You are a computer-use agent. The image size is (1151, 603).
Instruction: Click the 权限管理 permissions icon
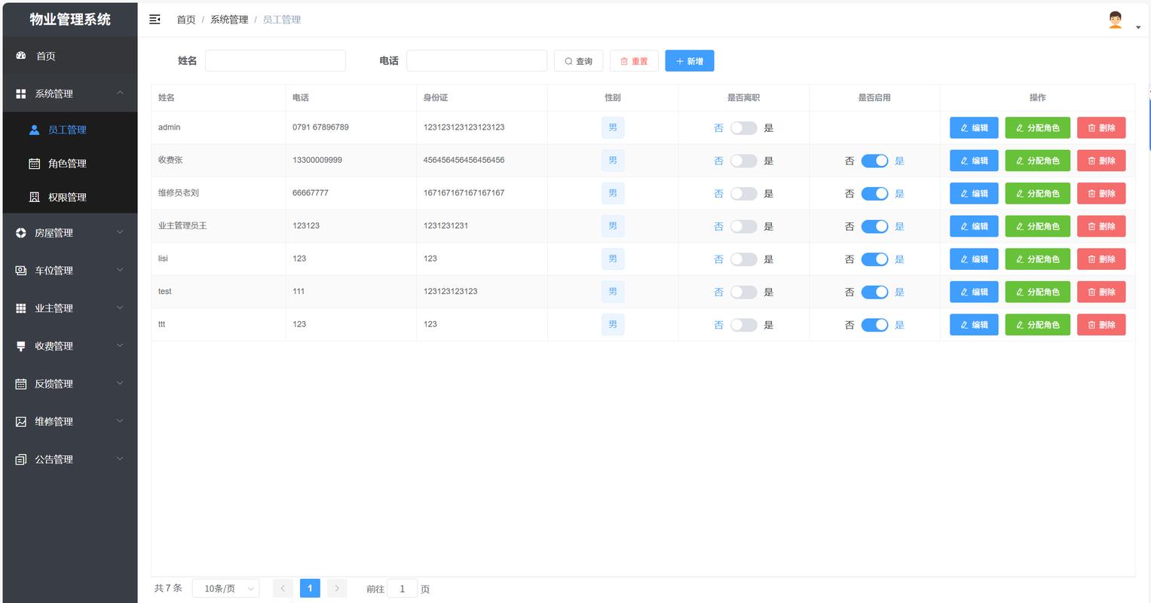click(34, 197)
